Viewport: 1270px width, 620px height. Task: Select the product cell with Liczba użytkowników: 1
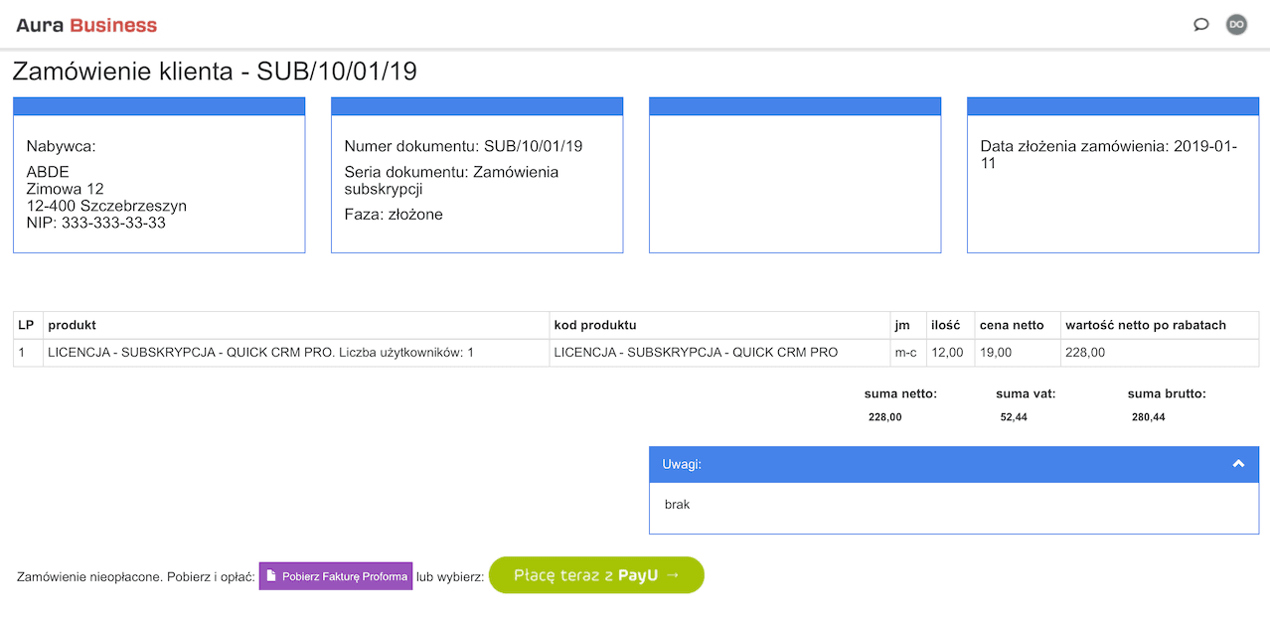pos(296,353)
